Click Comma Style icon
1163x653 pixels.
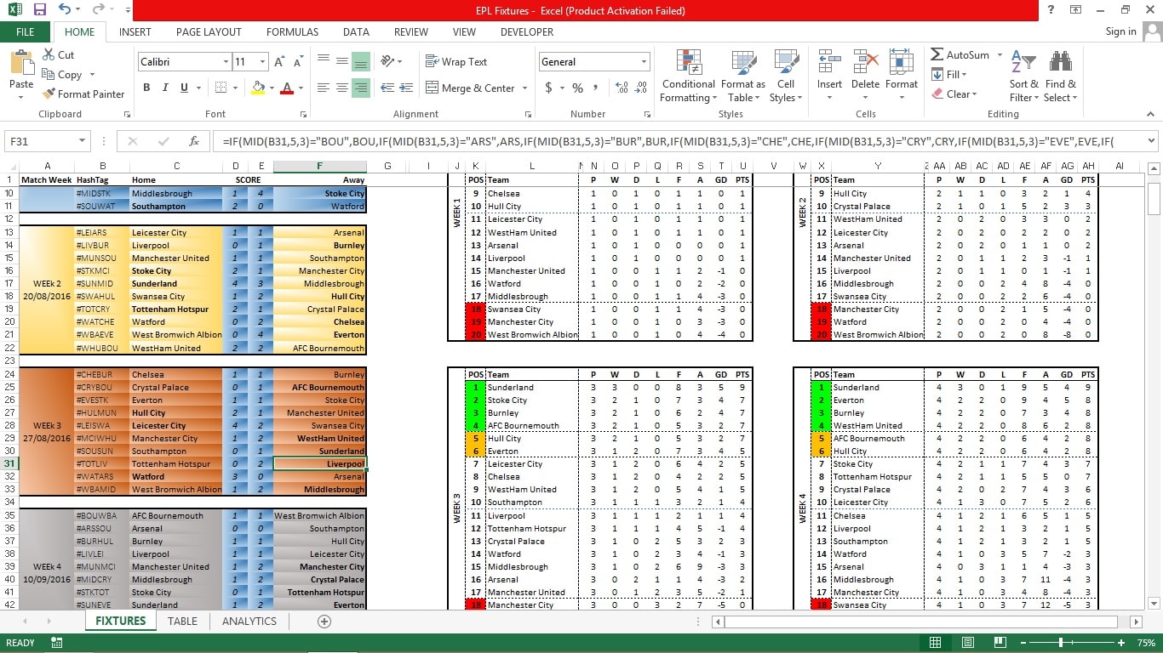coord(595,88)
